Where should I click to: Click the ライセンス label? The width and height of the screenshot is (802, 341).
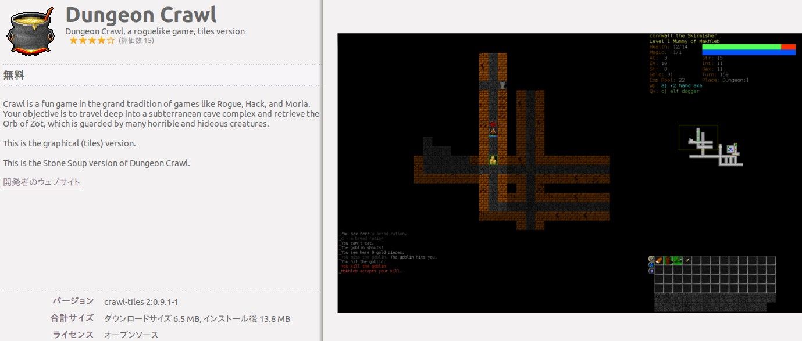(73, 335)
